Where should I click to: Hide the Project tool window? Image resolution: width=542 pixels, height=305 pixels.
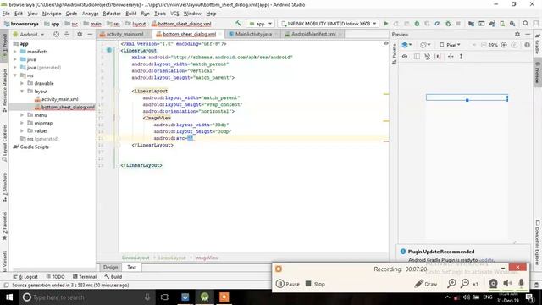[90, 34]
